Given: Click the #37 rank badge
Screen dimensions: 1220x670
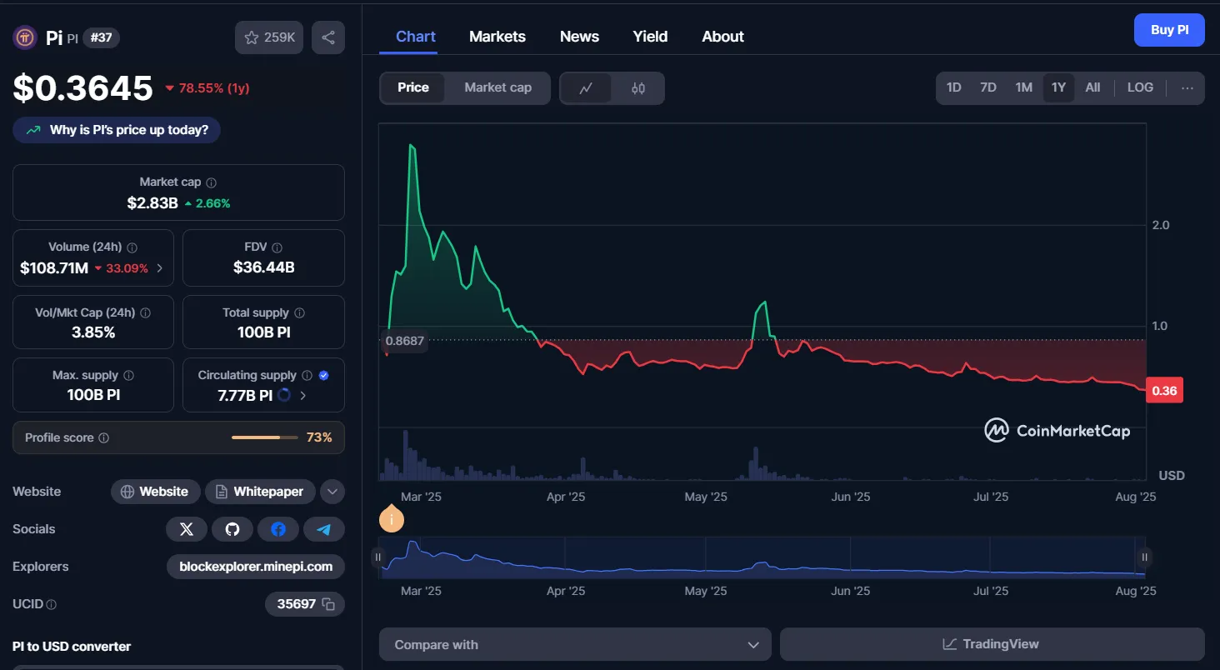Looking at the screenshot, I should (101, 37).
